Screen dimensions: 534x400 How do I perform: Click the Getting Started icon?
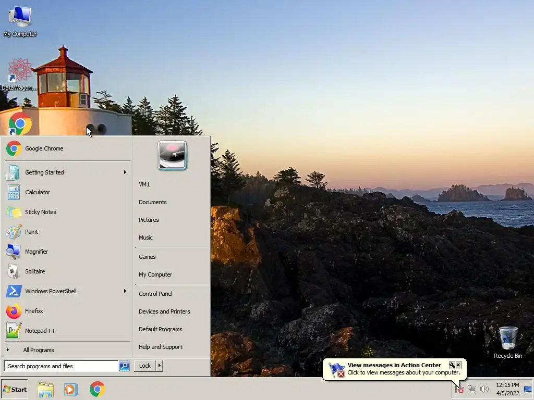point(13,172)
